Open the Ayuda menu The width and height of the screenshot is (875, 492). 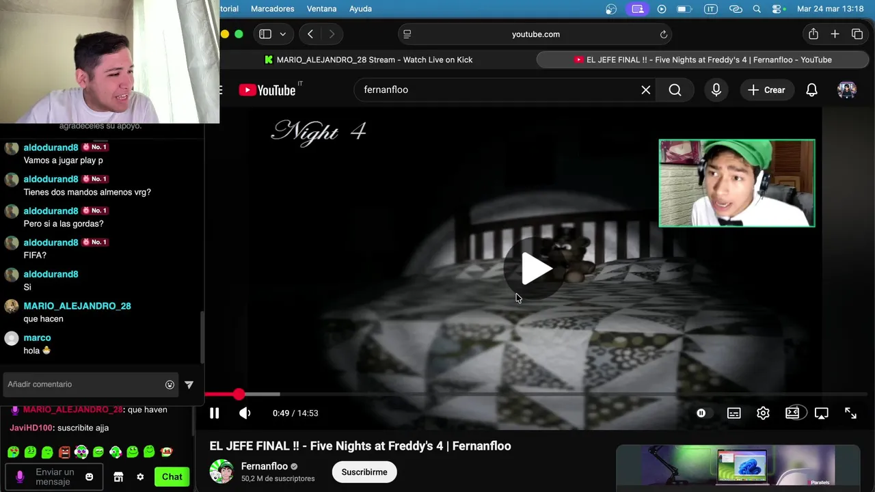(360, 9)
